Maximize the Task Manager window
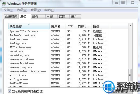 tap(123, 2)
